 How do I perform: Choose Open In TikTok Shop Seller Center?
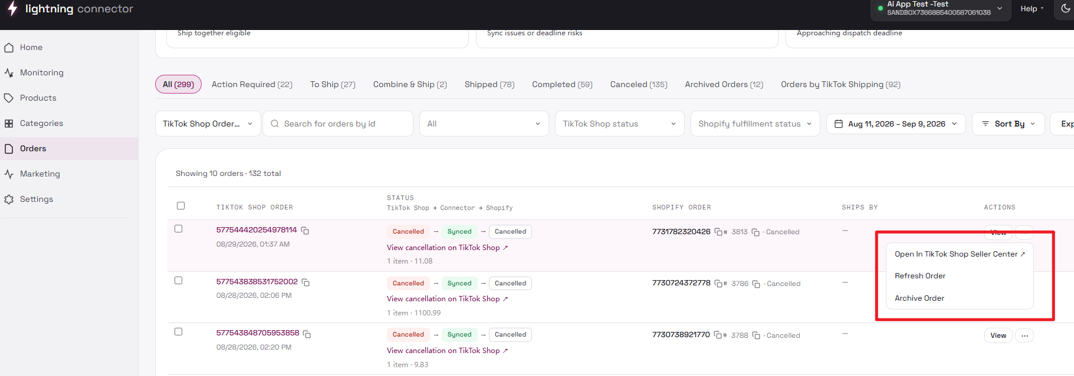coord(960,254)
